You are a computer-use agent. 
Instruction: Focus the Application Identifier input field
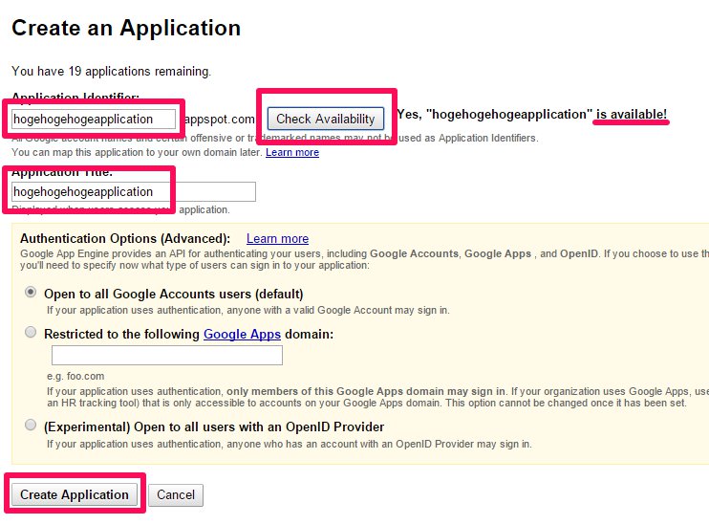(x=94, y=119)
